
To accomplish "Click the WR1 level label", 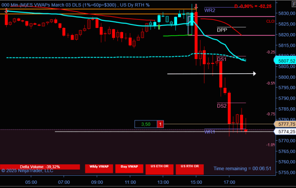I will coord(210,131).
